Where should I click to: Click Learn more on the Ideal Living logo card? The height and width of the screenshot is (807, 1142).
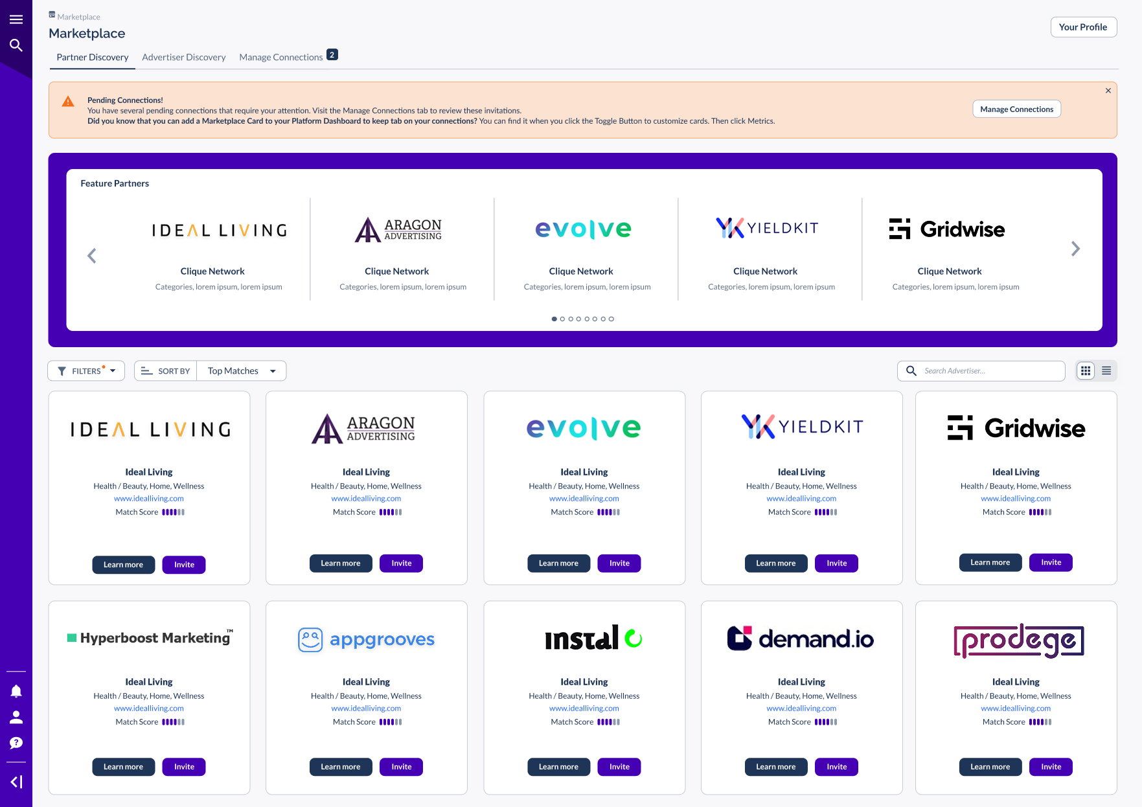123,565
